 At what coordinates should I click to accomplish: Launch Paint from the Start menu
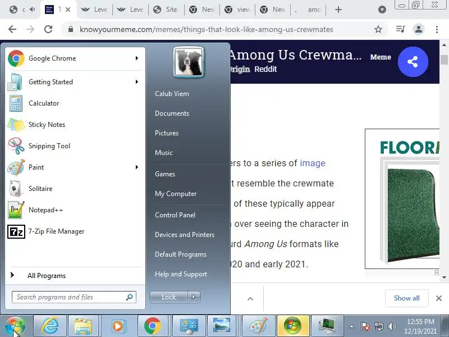pos(75,167)
